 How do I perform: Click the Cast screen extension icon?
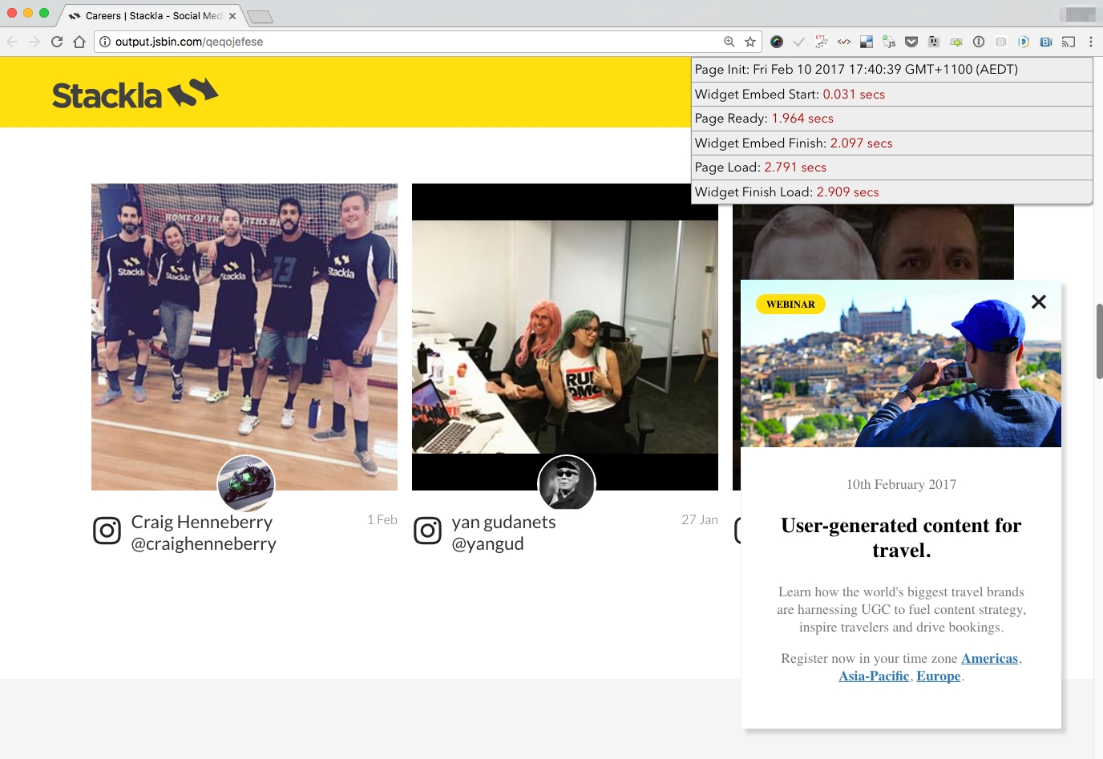point(1069,42)
